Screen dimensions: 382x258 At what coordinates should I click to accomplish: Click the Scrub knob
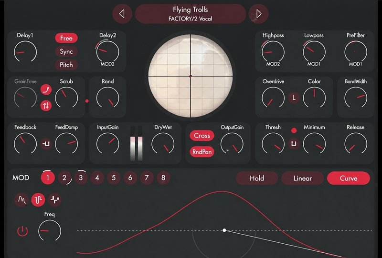(66, 98)
